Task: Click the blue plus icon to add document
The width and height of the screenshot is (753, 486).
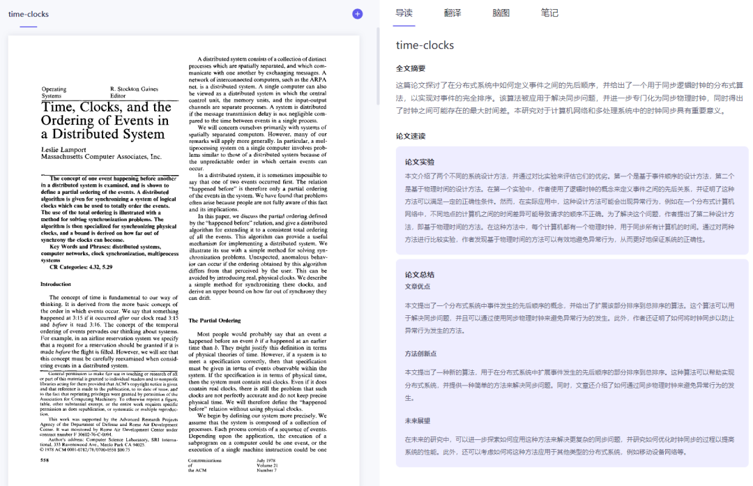Action: 357,14
